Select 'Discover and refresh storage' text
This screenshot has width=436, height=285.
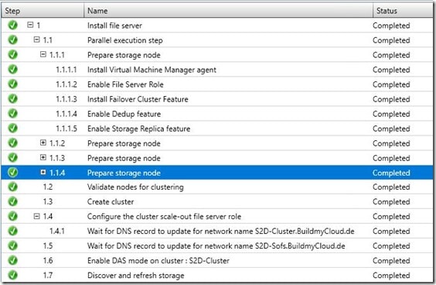pos(136,276)
